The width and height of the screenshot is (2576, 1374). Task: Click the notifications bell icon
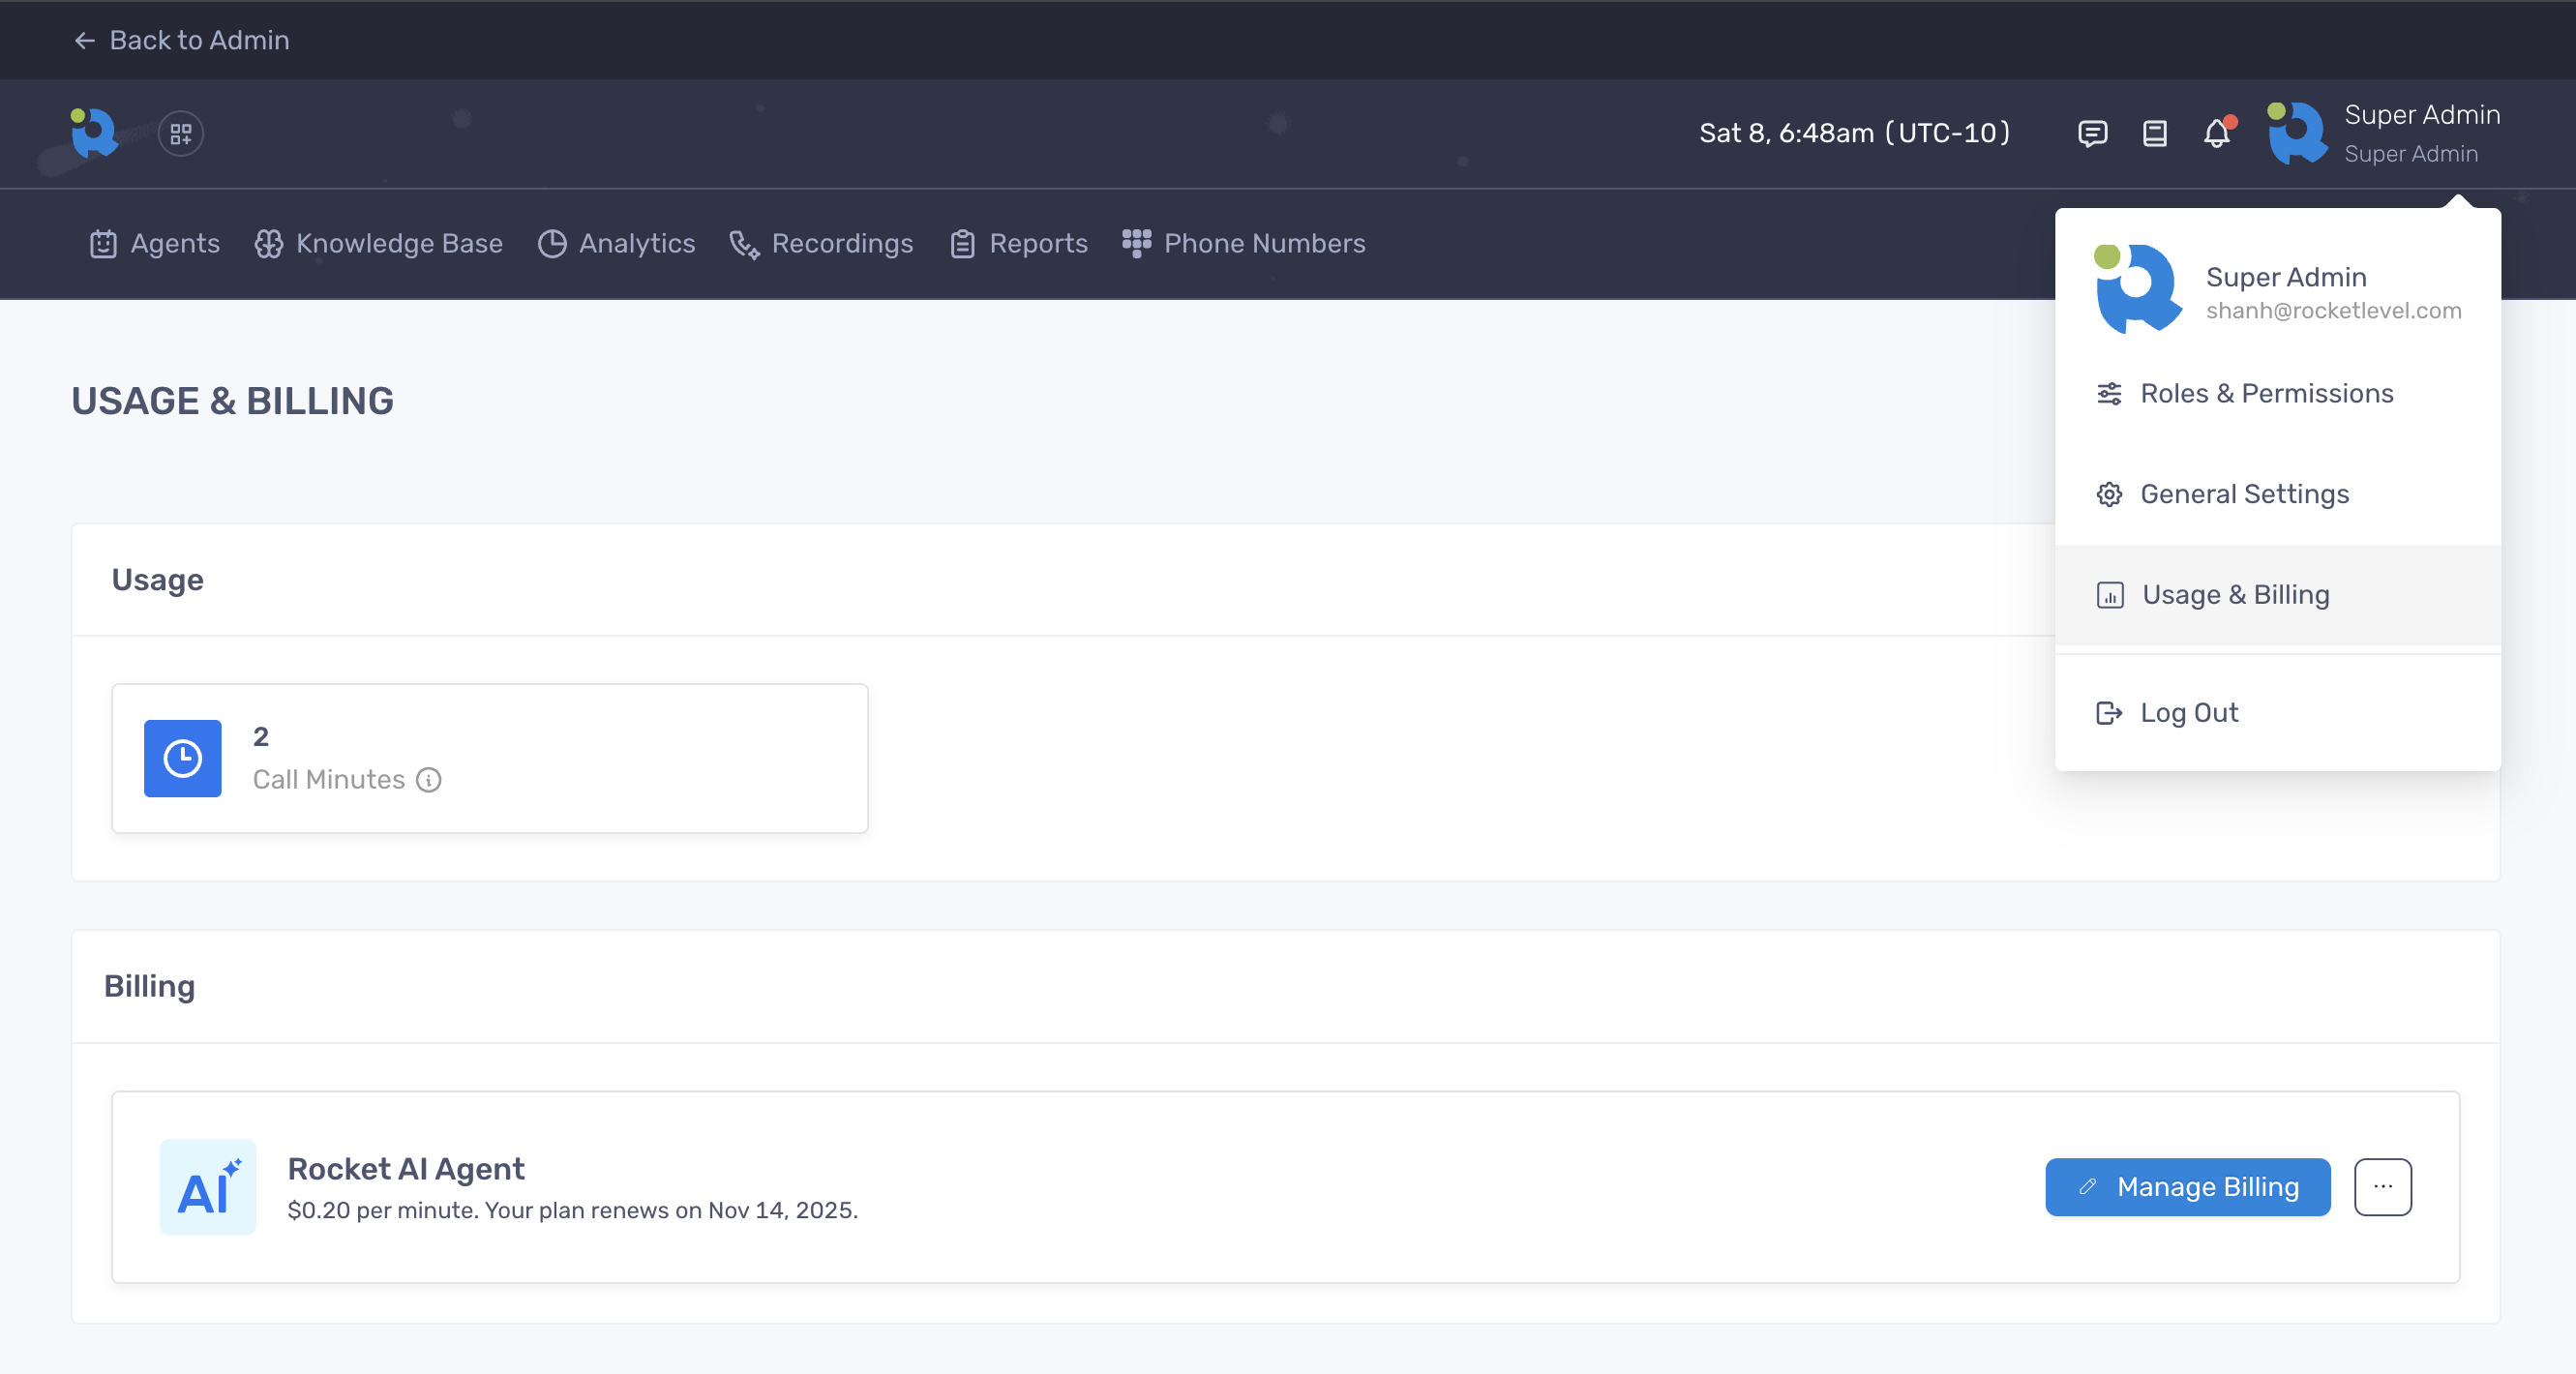[2217, 133]
